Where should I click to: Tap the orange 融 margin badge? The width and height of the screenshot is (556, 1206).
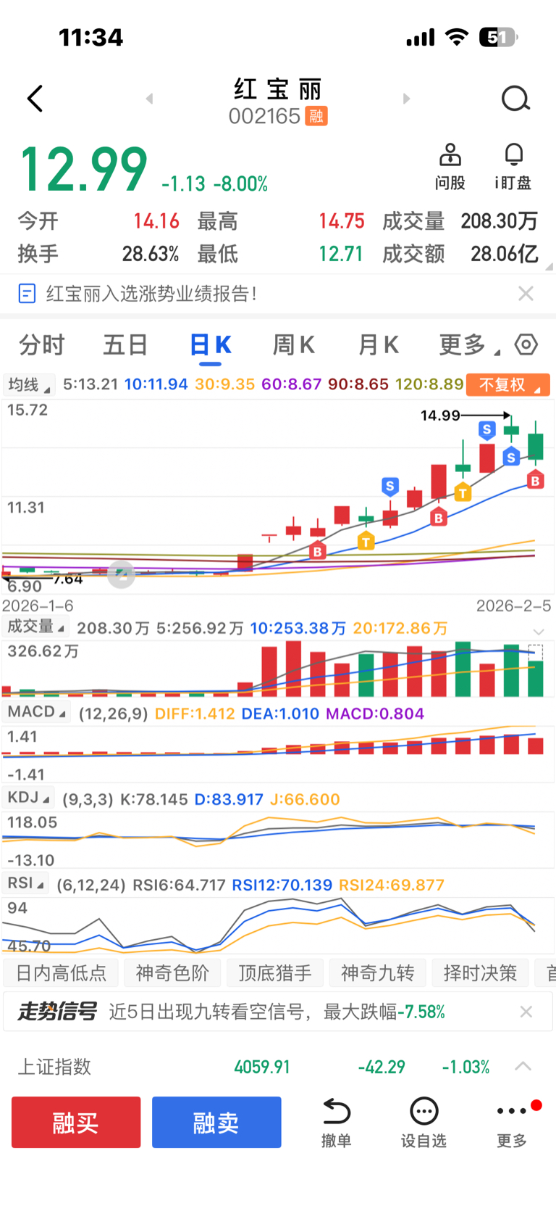click(316, 116)
